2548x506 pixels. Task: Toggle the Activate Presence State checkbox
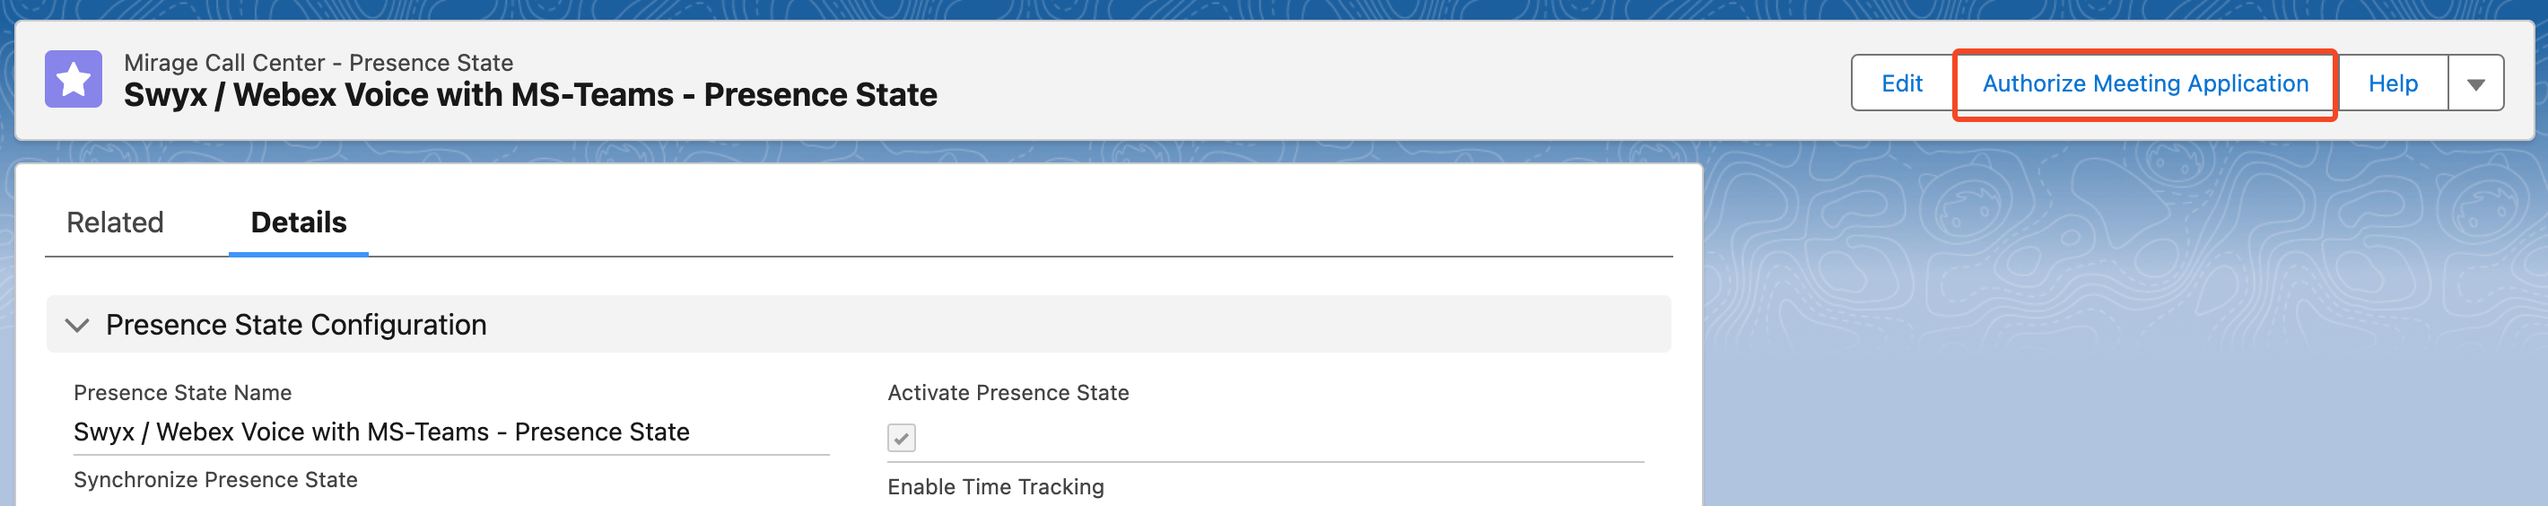coord(901,437)
